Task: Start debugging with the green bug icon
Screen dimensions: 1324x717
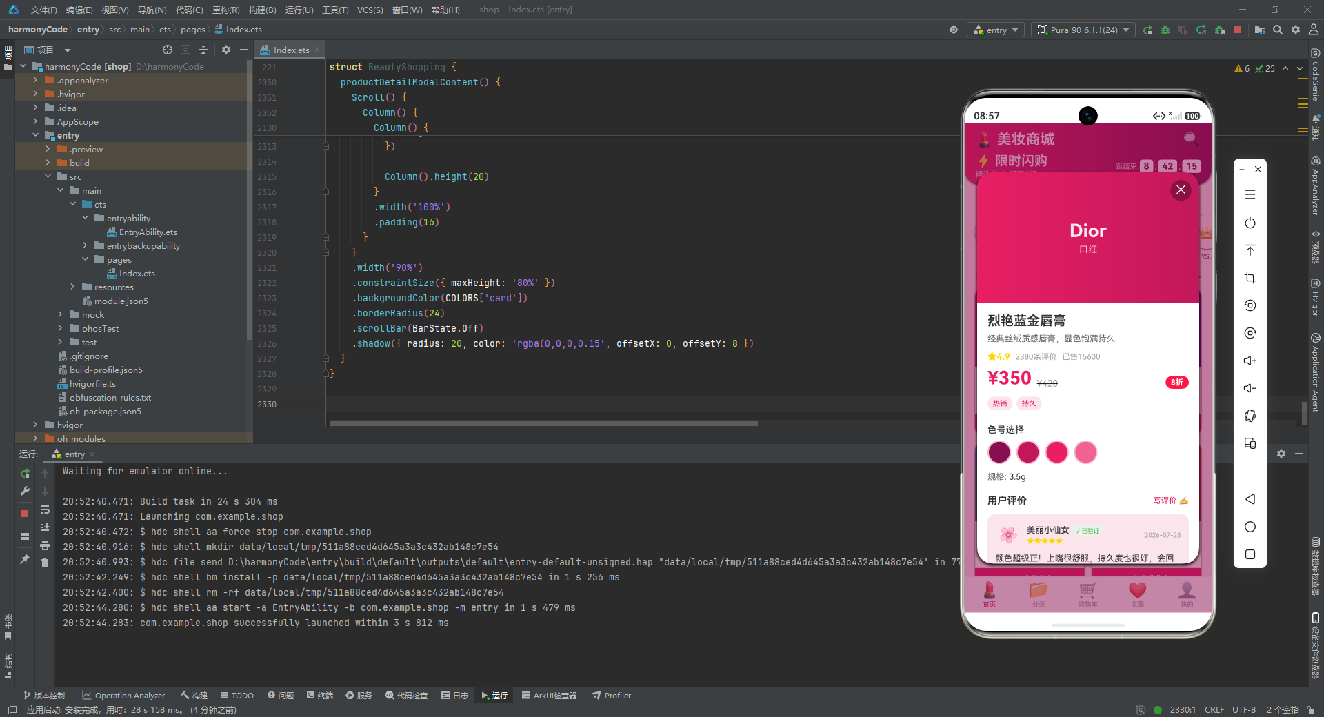Action: pos(1165,30)
